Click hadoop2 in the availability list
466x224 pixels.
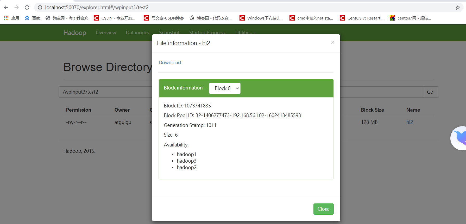coord(186,167)
